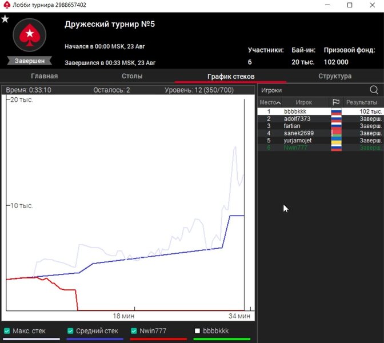The height and width of the screenshot is (343, 384).
Task: Open the Структура tab
Action: tap(335, 76)
